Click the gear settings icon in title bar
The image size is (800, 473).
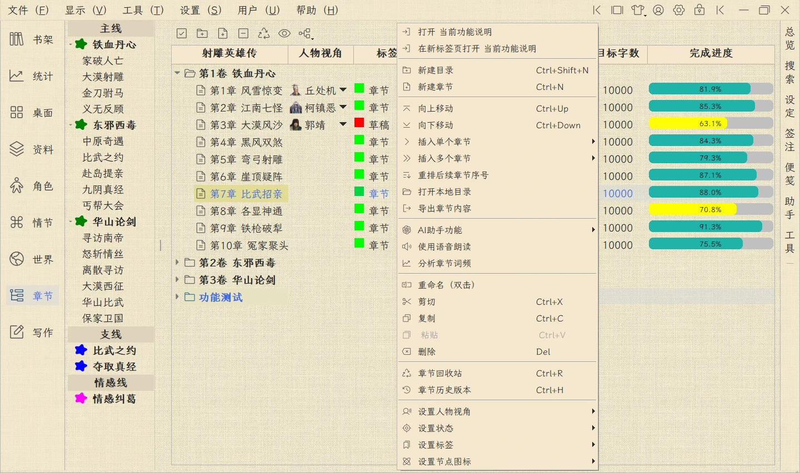(679, 10)
